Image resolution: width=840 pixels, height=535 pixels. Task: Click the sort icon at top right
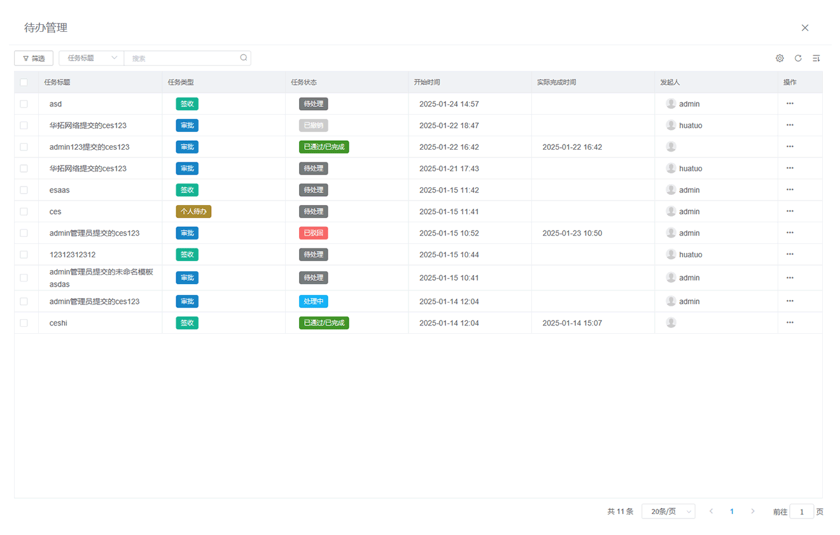click(x=816, y=58)
